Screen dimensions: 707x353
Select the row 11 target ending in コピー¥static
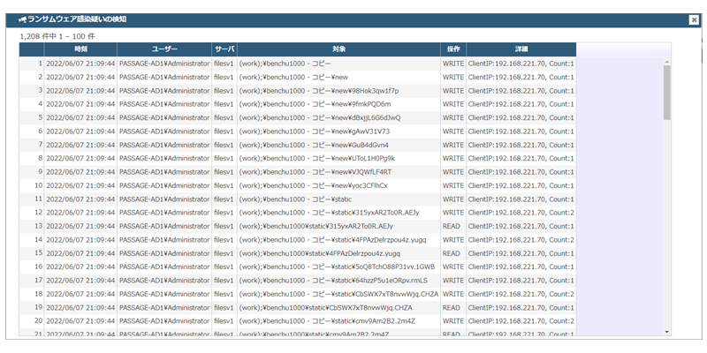[x=295, y=199]
